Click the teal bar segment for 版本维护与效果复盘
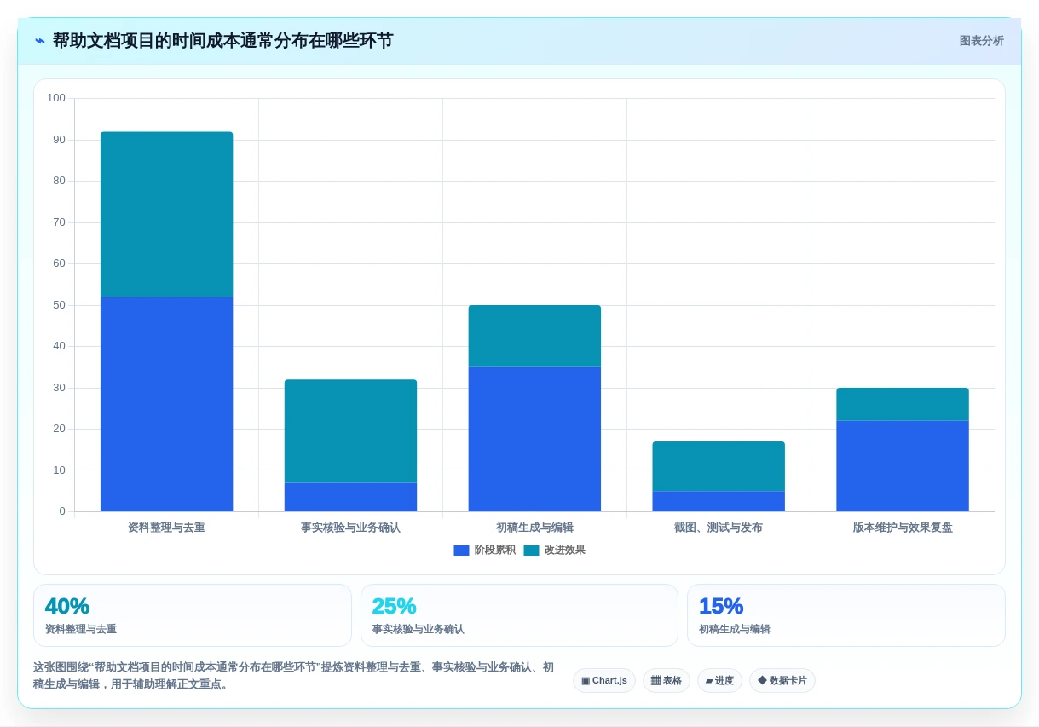The image size is (1039, 727). (903, 404)
